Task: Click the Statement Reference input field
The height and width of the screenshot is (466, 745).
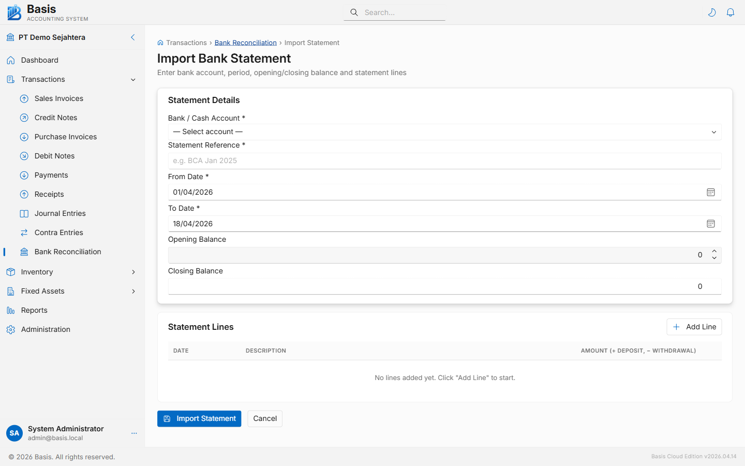Action: (x=444, y=161)
